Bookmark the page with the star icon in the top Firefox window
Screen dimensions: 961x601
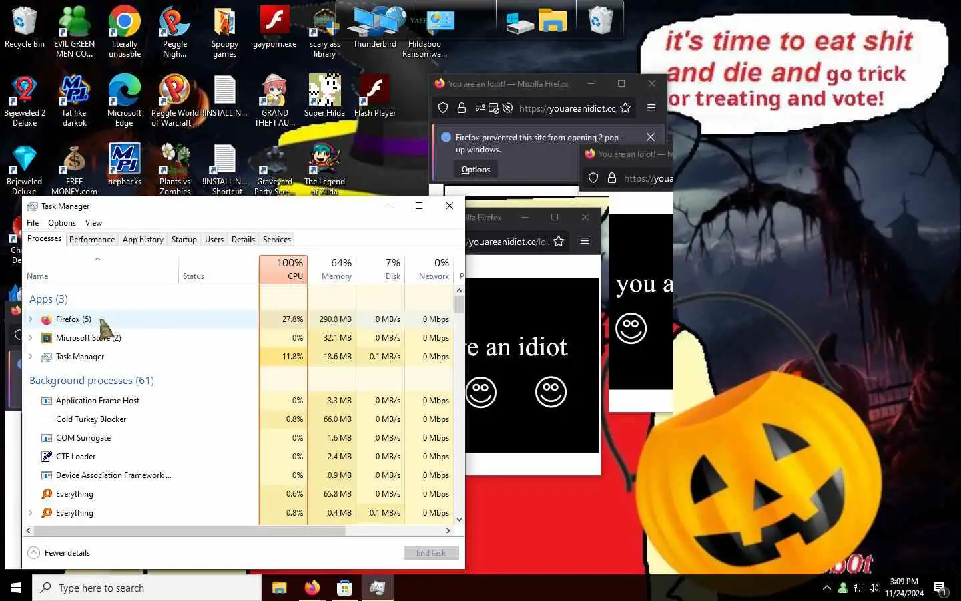pos(625,108)
